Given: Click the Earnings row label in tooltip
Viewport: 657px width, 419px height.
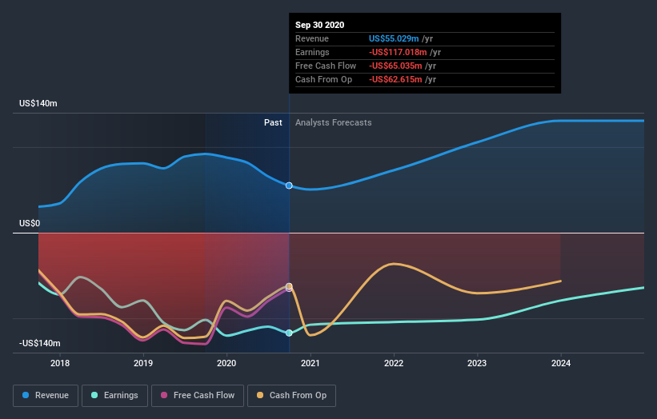Looking at the screenshot, I should click(x=312, y=52).
